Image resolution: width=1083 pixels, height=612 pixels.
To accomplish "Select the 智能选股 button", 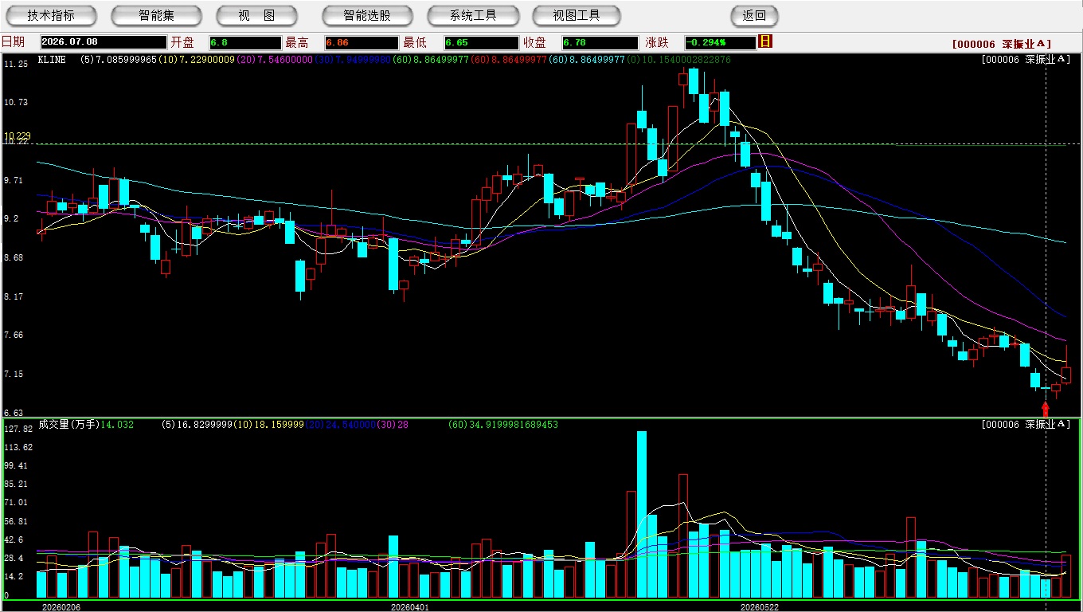I will coord(367,15).
